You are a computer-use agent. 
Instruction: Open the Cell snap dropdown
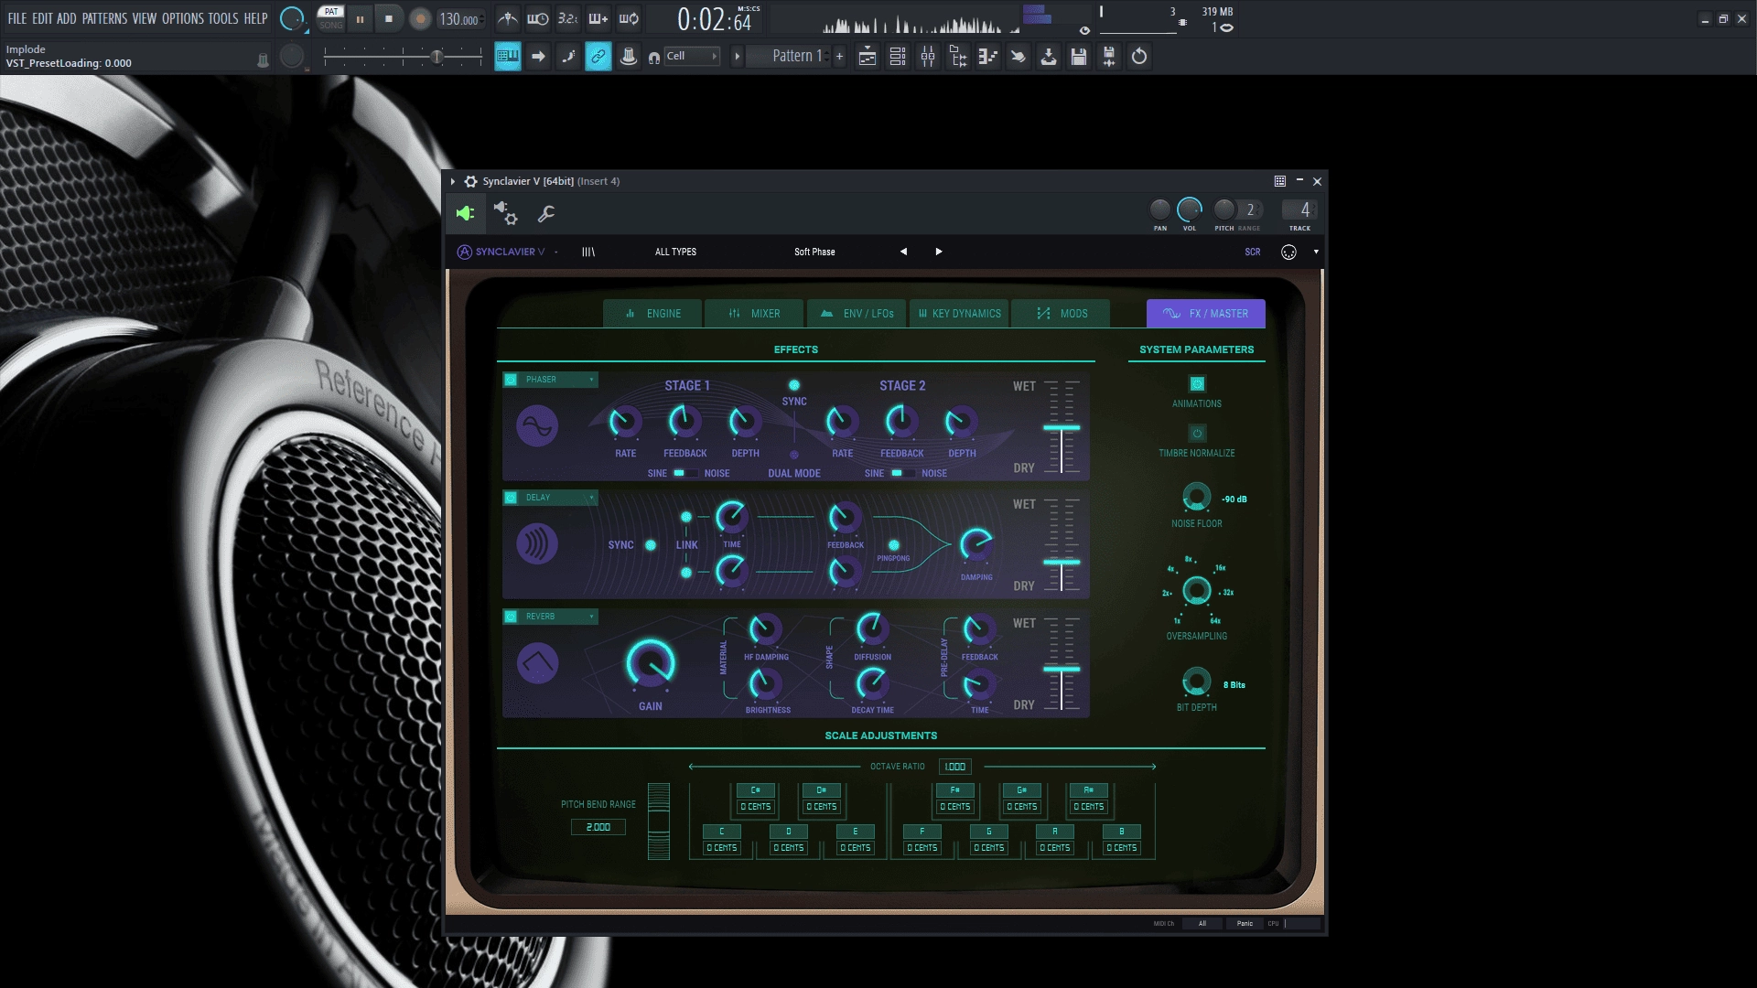pos(691,57)
